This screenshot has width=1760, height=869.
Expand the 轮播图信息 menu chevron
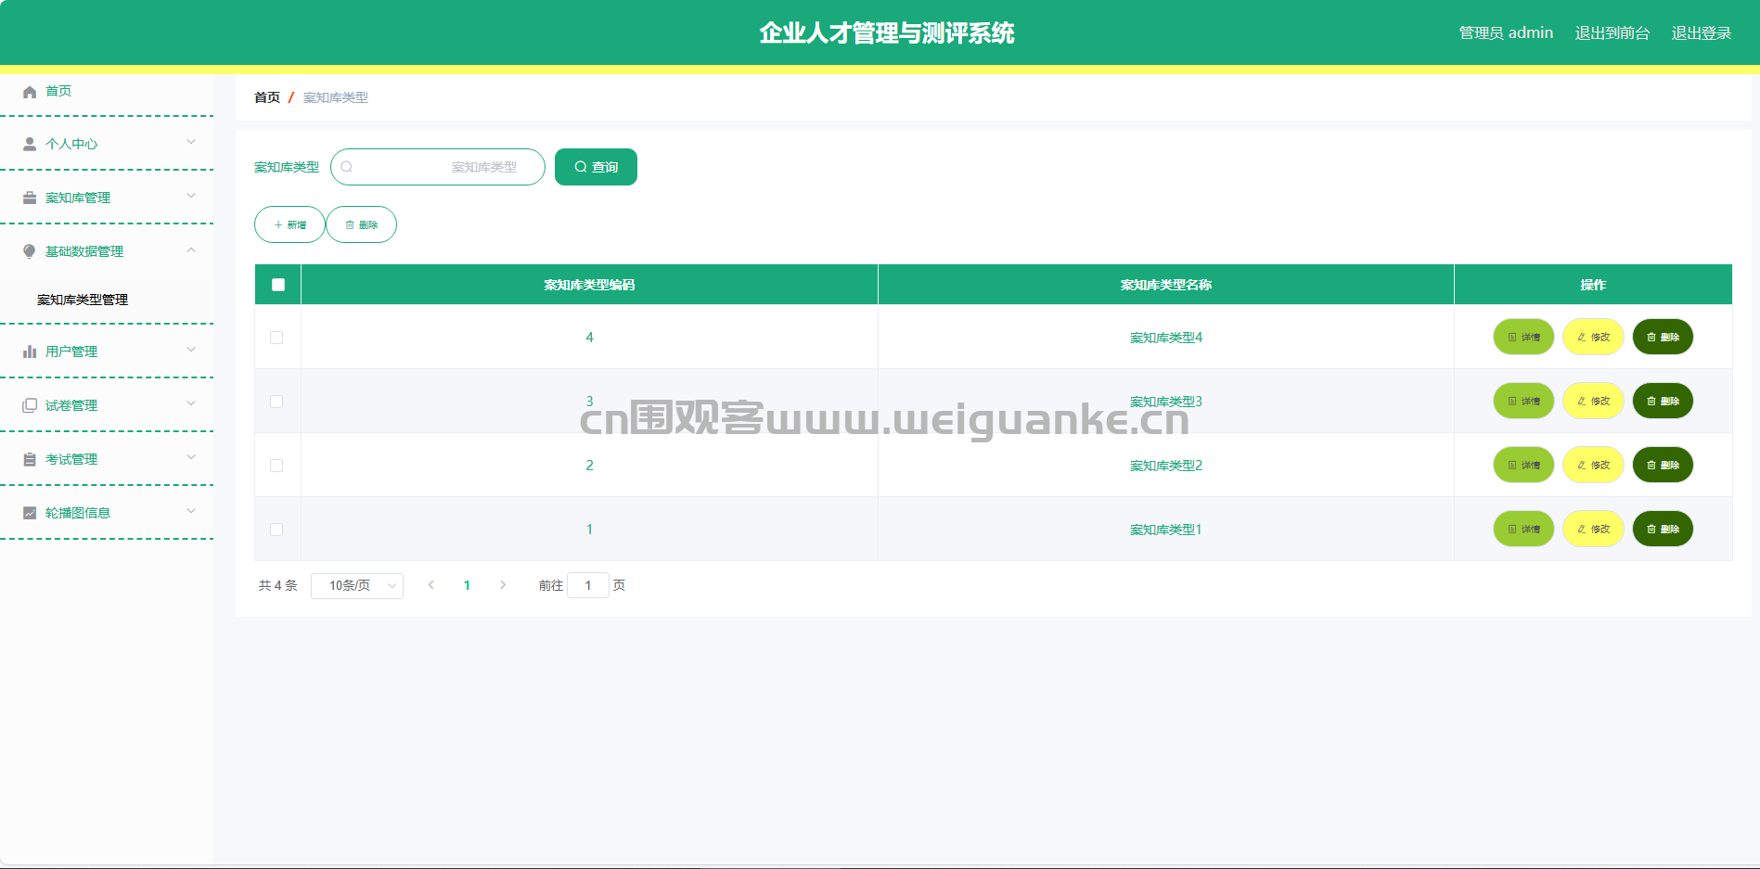coord(191,511)
